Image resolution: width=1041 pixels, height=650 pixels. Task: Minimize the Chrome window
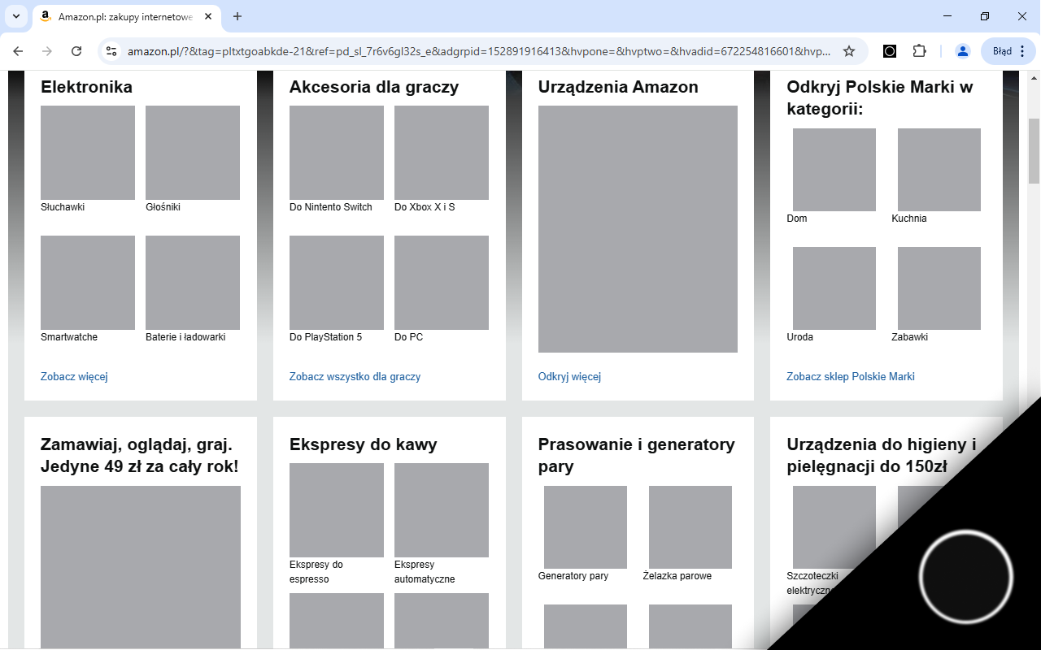click(947, 16)
